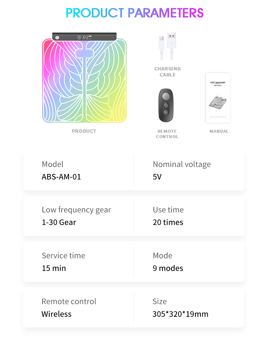The image size is (268, 358).
Task: Click the top round button on the remote
Action: click(166, 96)
